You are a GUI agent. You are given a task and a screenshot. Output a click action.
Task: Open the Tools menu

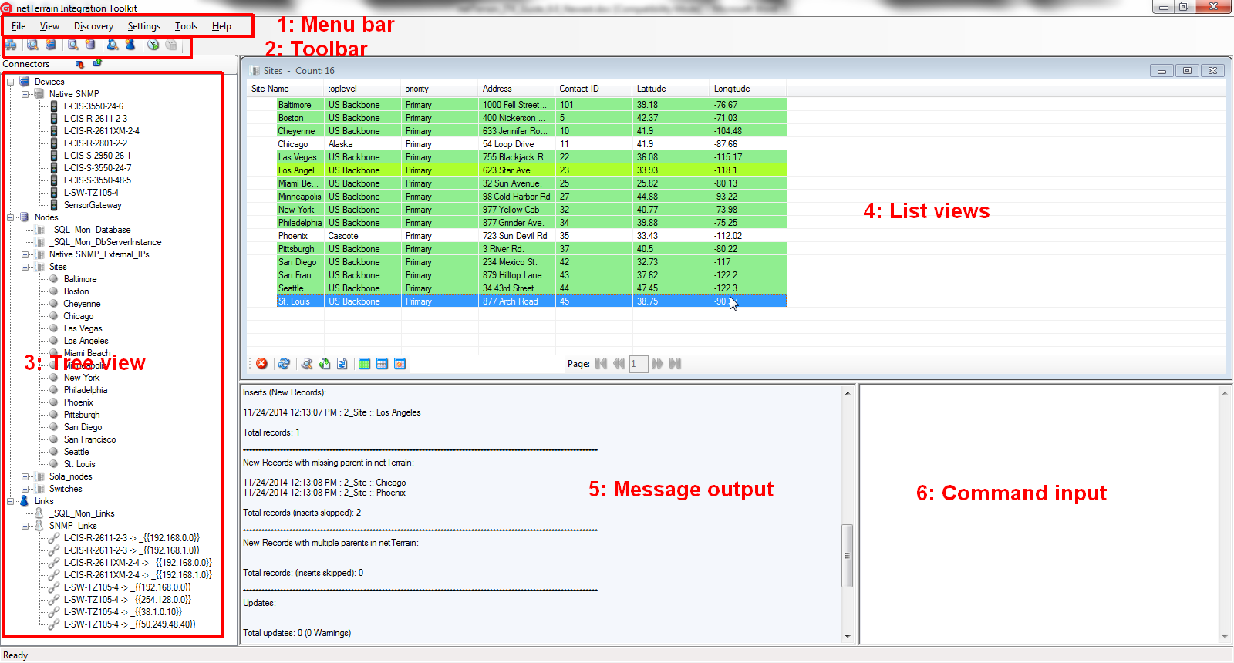186,26
